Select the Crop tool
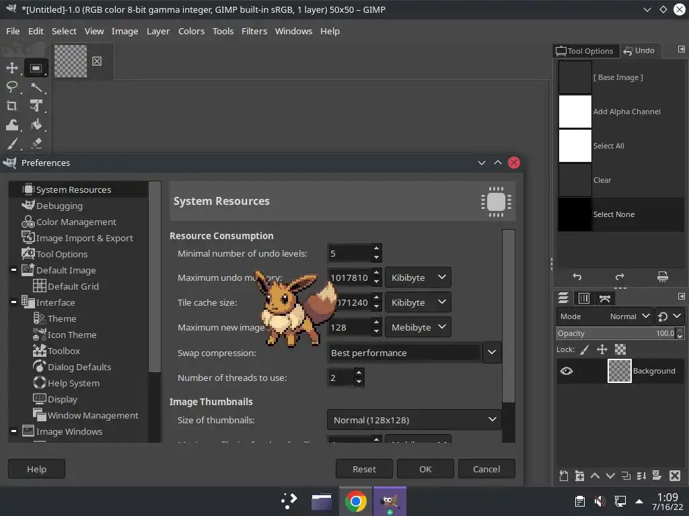Image resolution: width=689 pixels, height=516 pixels. [12, 105]
